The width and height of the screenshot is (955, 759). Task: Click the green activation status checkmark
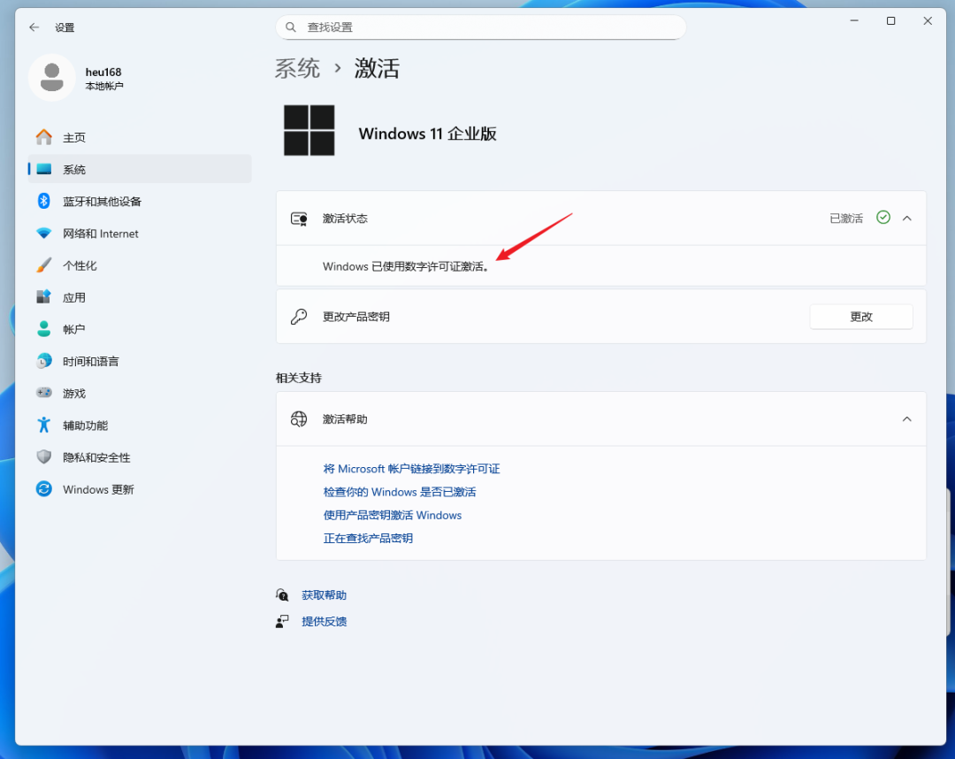(882, 218)
